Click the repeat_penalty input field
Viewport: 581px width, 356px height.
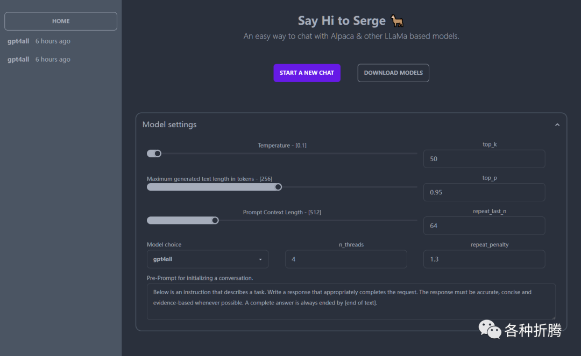tap(484, 259)
